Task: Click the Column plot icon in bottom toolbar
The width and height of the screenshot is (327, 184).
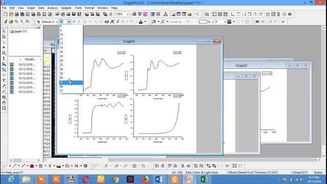Action: tap(32, 166)
